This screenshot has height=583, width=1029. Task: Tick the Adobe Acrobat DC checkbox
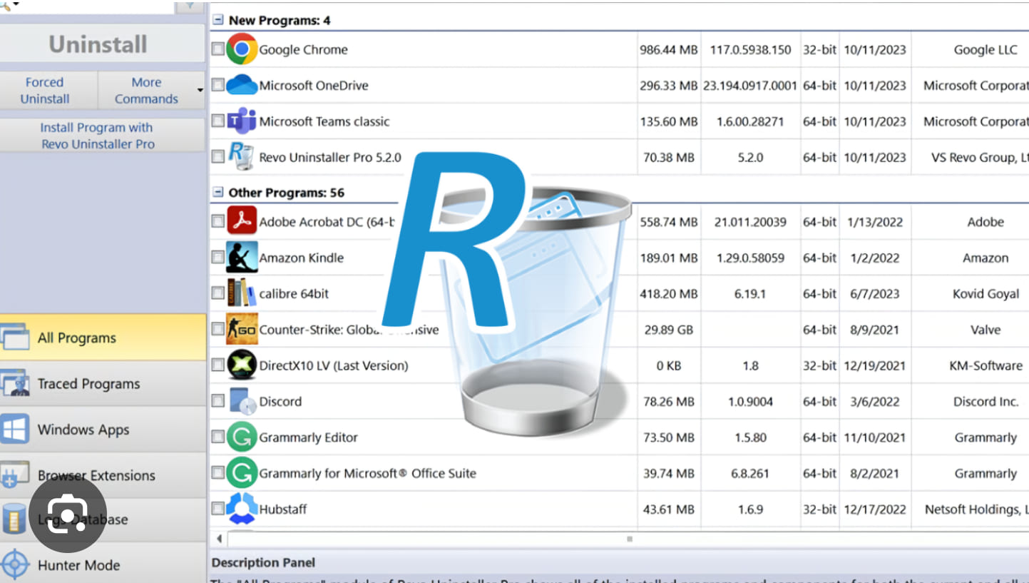pos(217,222)
